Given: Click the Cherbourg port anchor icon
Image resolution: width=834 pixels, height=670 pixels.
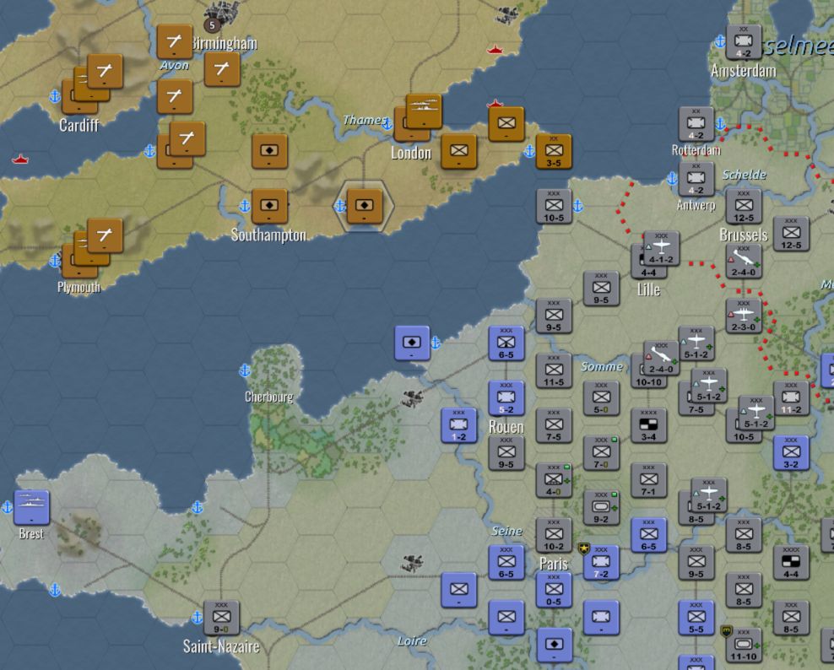Looking at the screenshot, I should (x=245, y=370).
